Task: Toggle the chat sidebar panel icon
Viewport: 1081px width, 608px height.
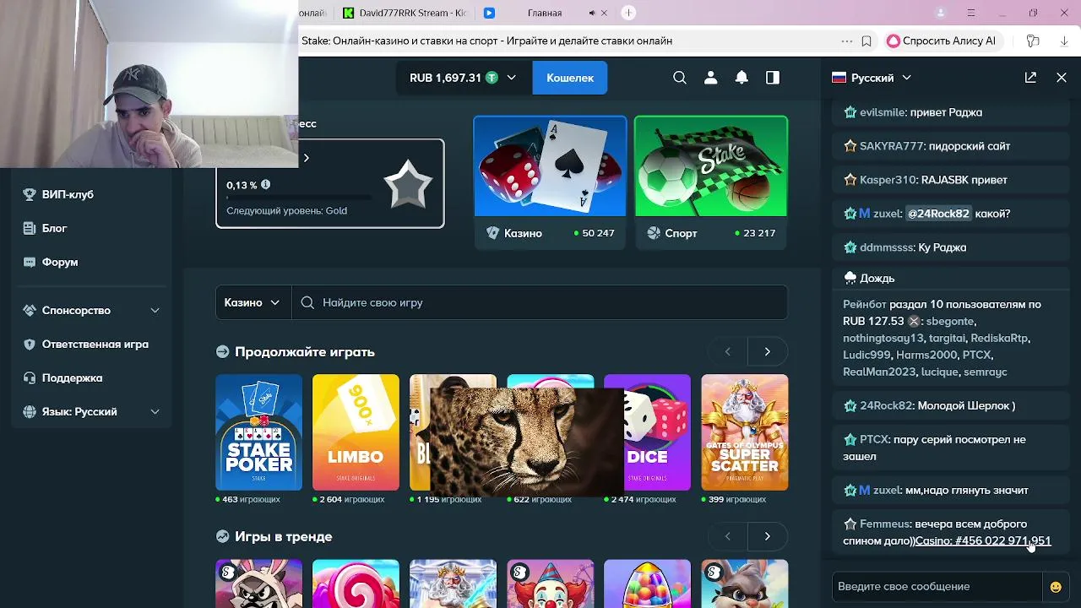Action: click(773, 78)
